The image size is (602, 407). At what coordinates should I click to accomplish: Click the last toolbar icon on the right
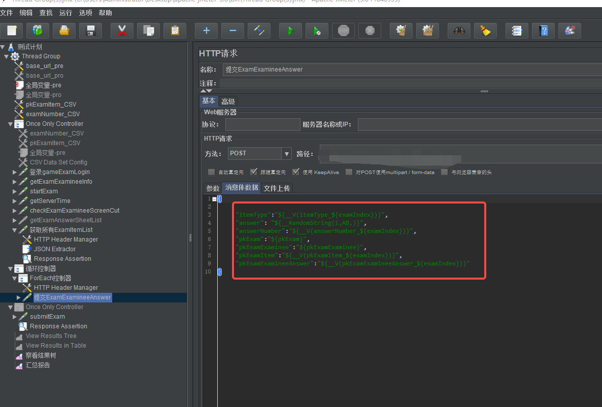[570, 31]
